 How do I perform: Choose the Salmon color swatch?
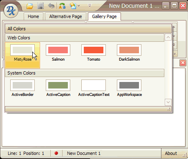click(58, 50)
